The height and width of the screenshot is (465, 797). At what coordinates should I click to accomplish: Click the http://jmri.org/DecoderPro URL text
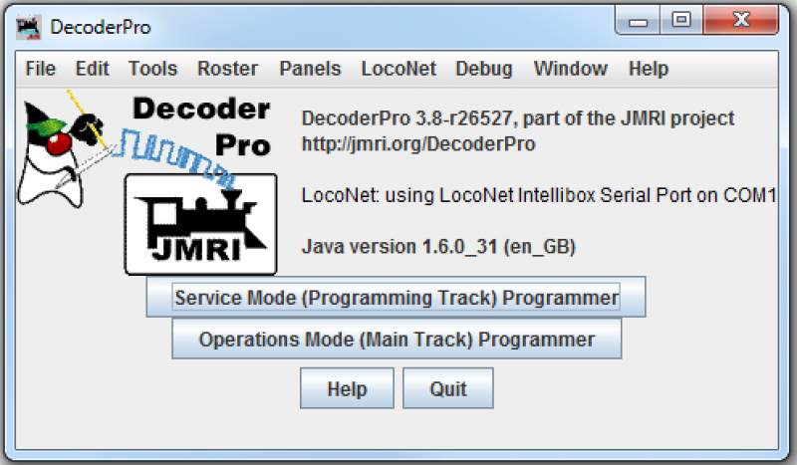(x=418, y=144)
